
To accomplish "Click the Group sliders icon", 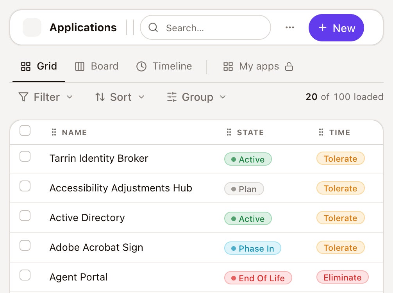I will click(172, 97).
